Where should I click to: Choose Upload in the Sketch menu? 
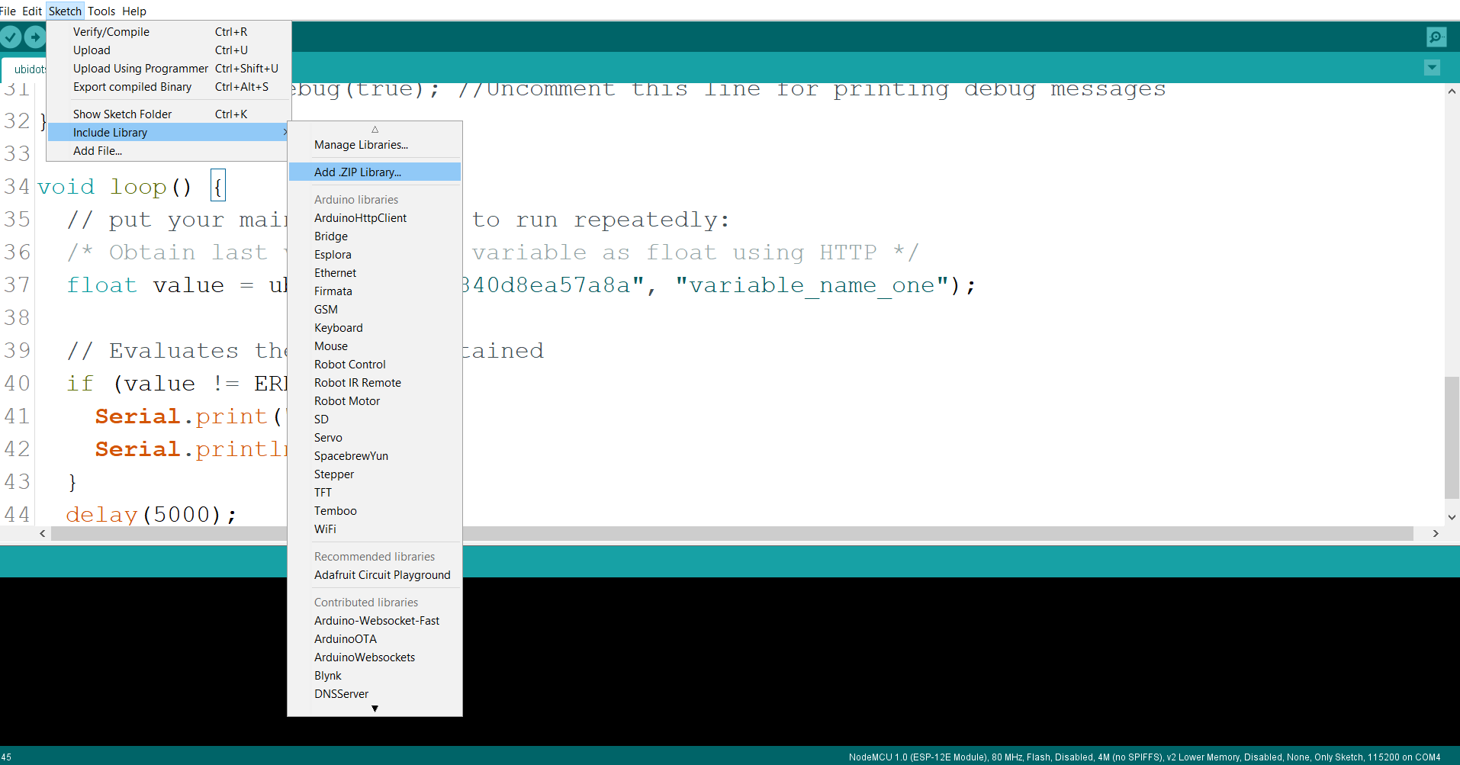tap(169, 50)
